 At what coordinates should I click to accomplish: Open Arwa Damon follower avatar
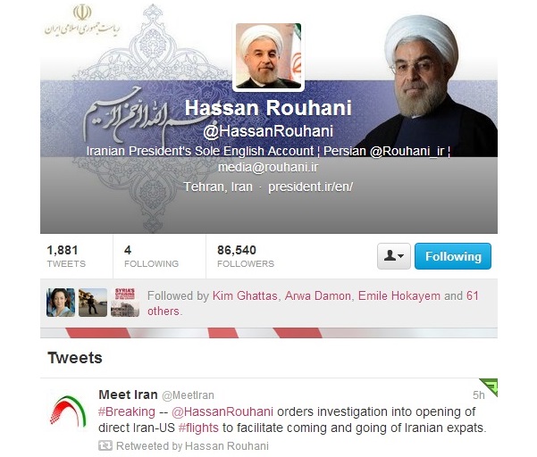pyautogui.click(x=93, y=303)
